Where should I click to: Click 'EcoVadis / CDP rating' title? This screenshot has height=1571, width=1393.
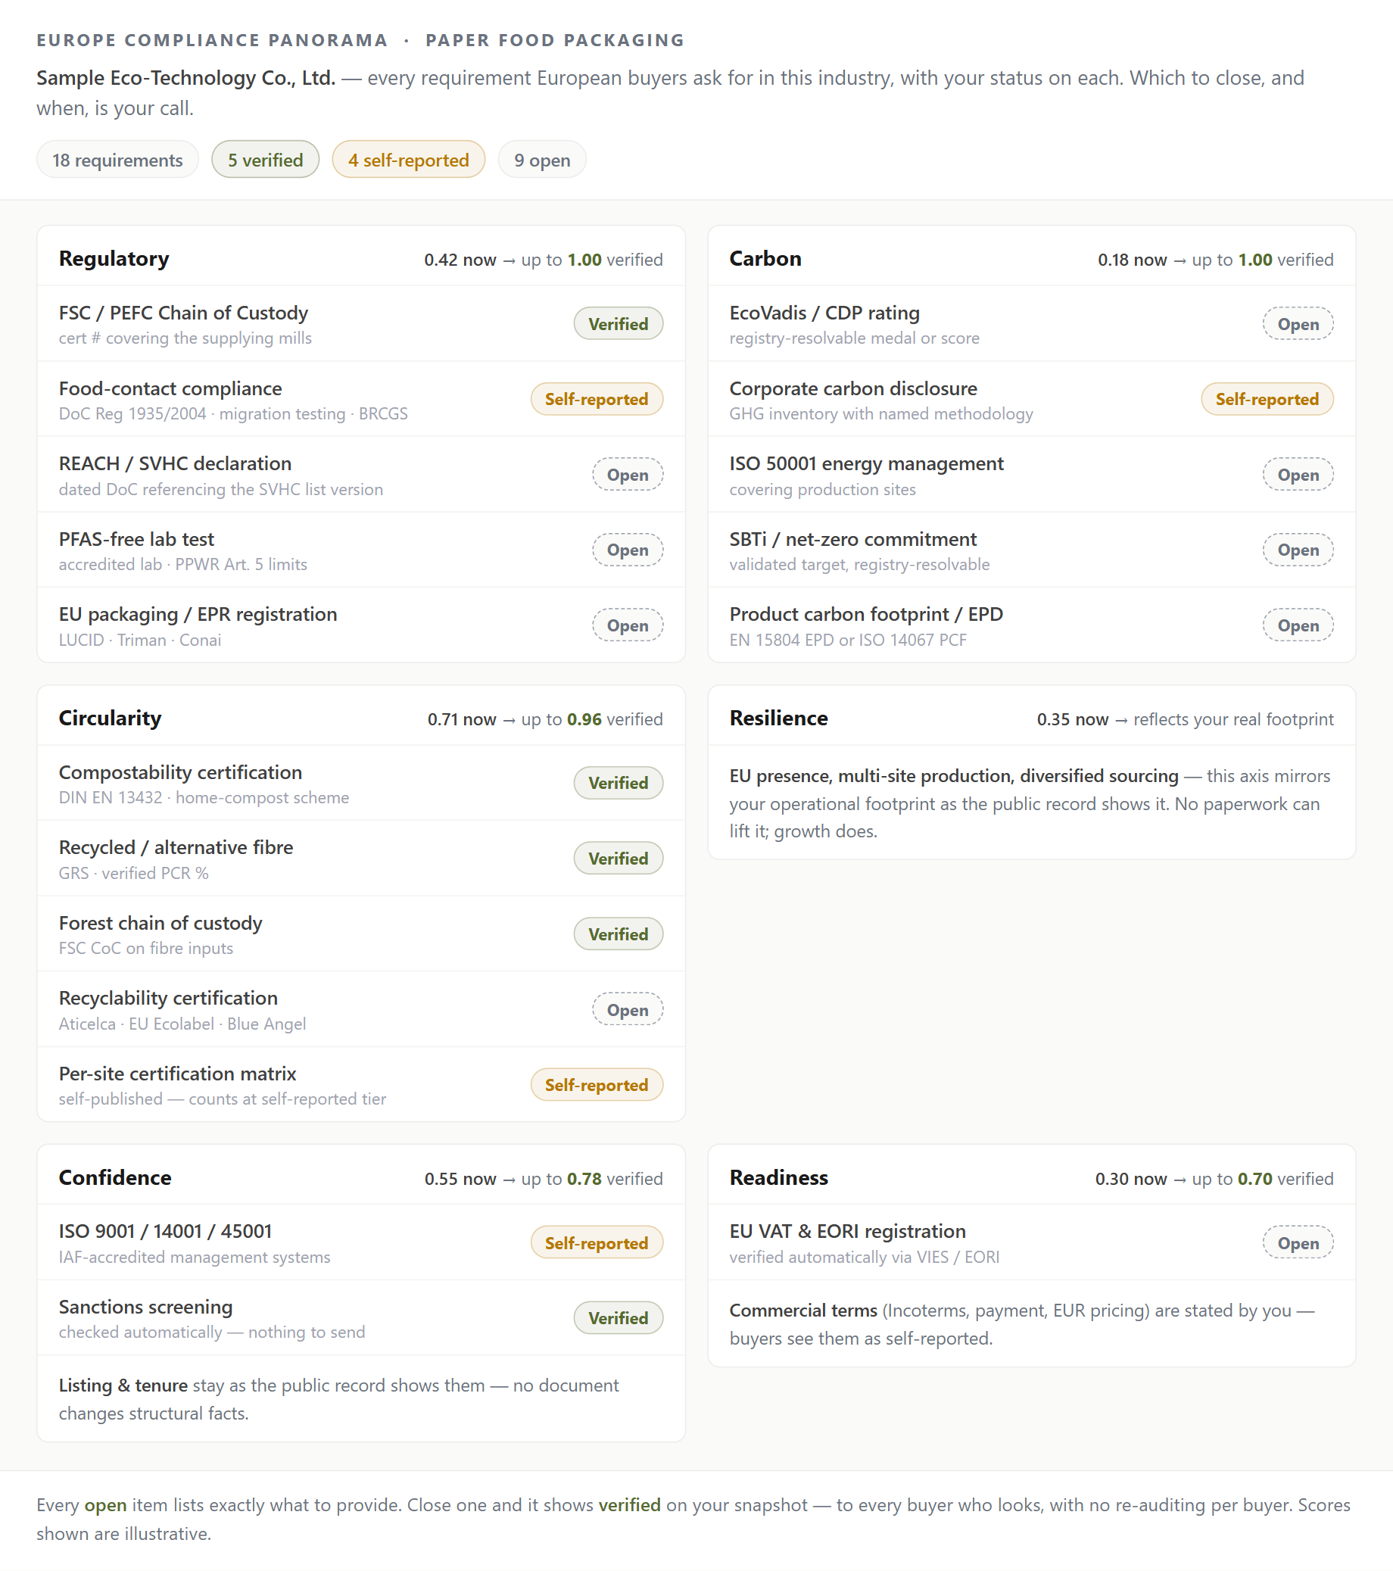tap(824, 313)
